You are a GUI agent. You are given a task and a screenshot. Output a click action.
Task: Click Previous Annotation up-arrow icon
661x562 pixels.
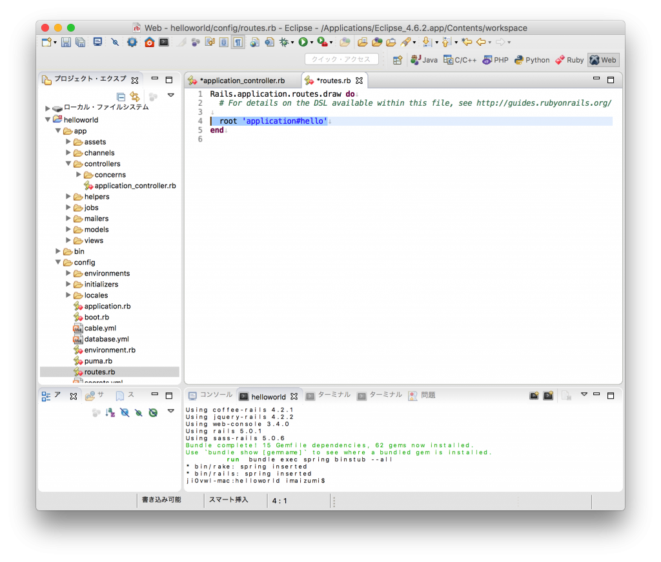pyautogui.click(x=447, y=42)
